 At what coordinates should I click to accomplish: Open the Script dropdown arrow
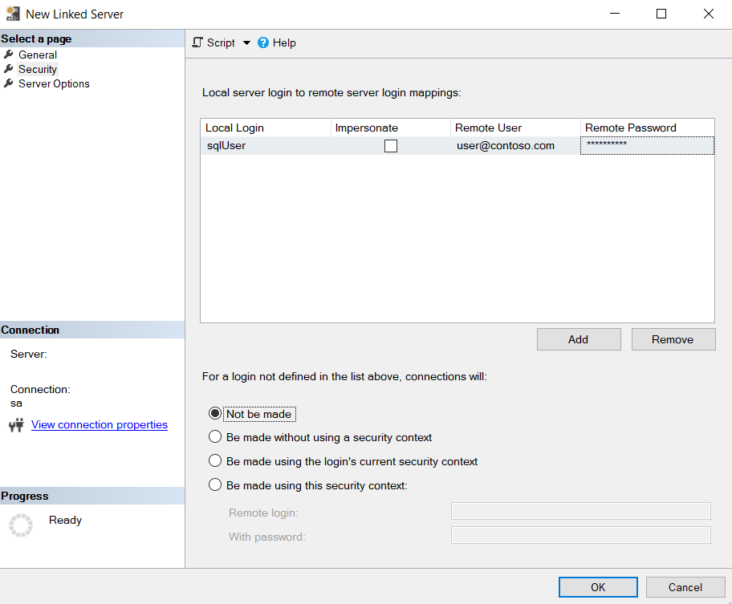(246, 43)
